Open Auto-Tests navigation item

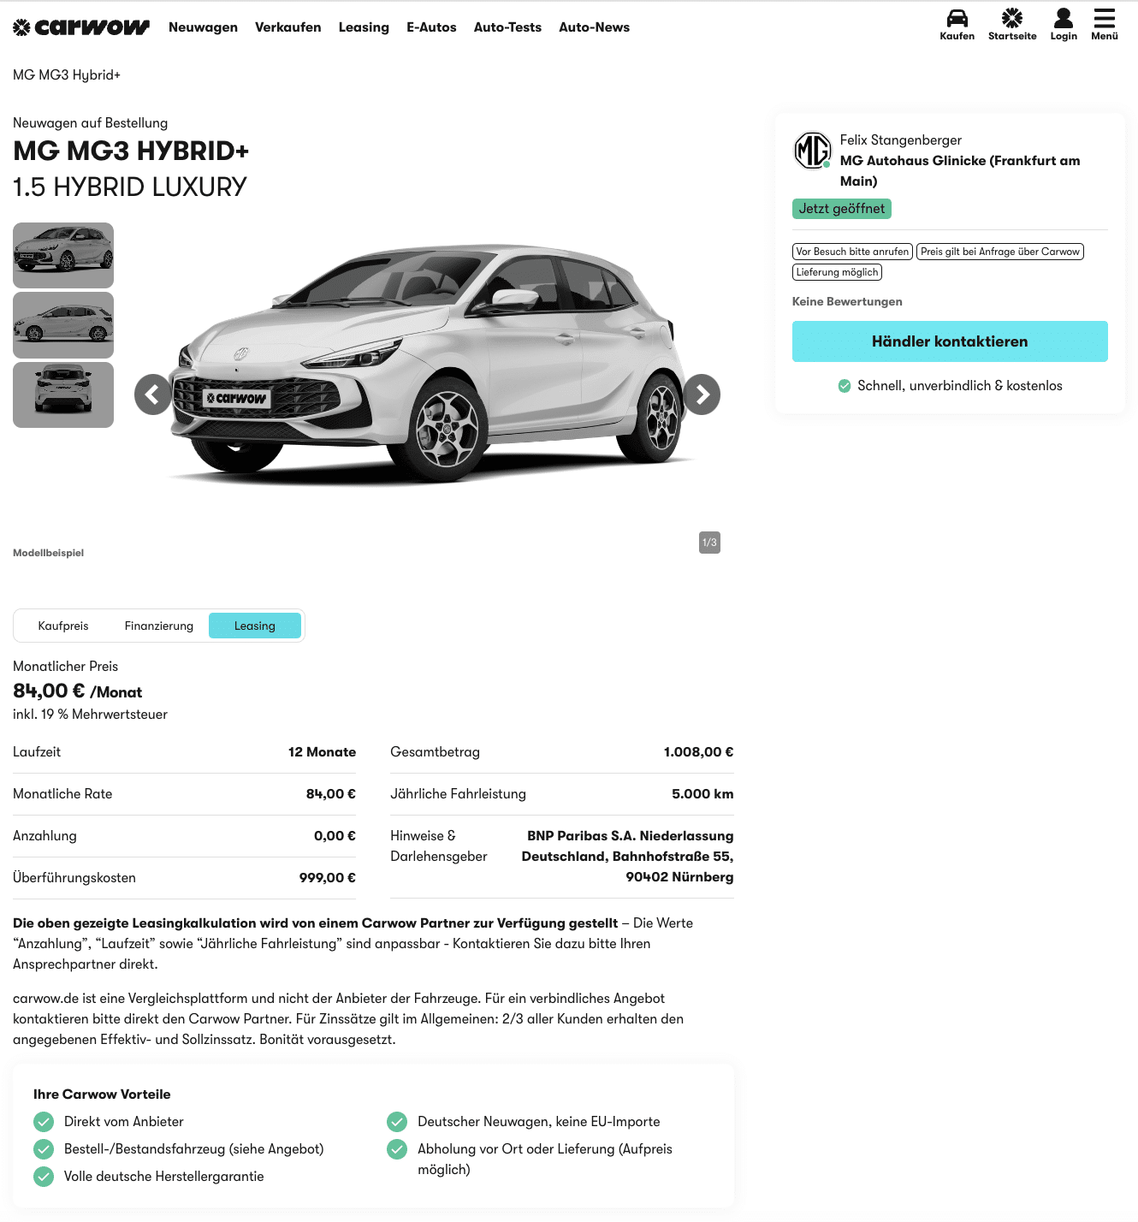507,27
